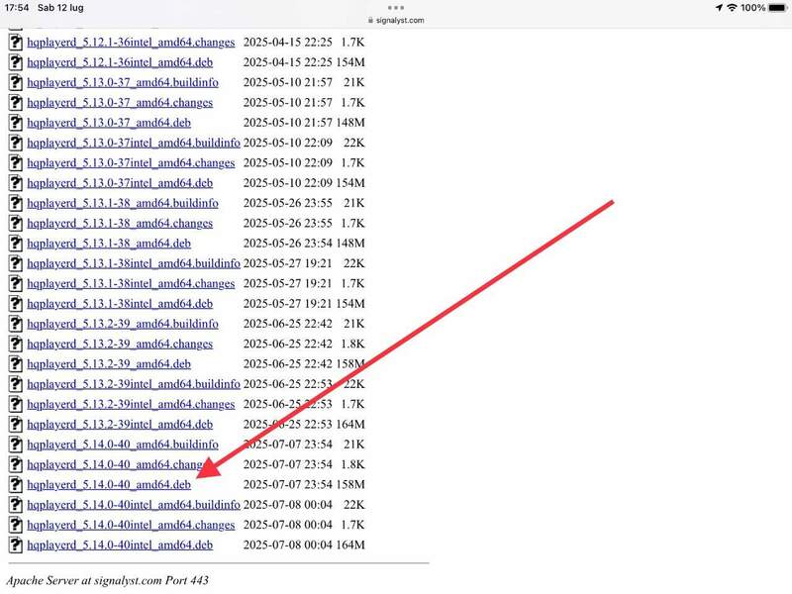This screenshot has width=792, height=594.
Task: Download hqplayerd_5.13.1-38_amd64.deb
Action: [x=109, y=244]
